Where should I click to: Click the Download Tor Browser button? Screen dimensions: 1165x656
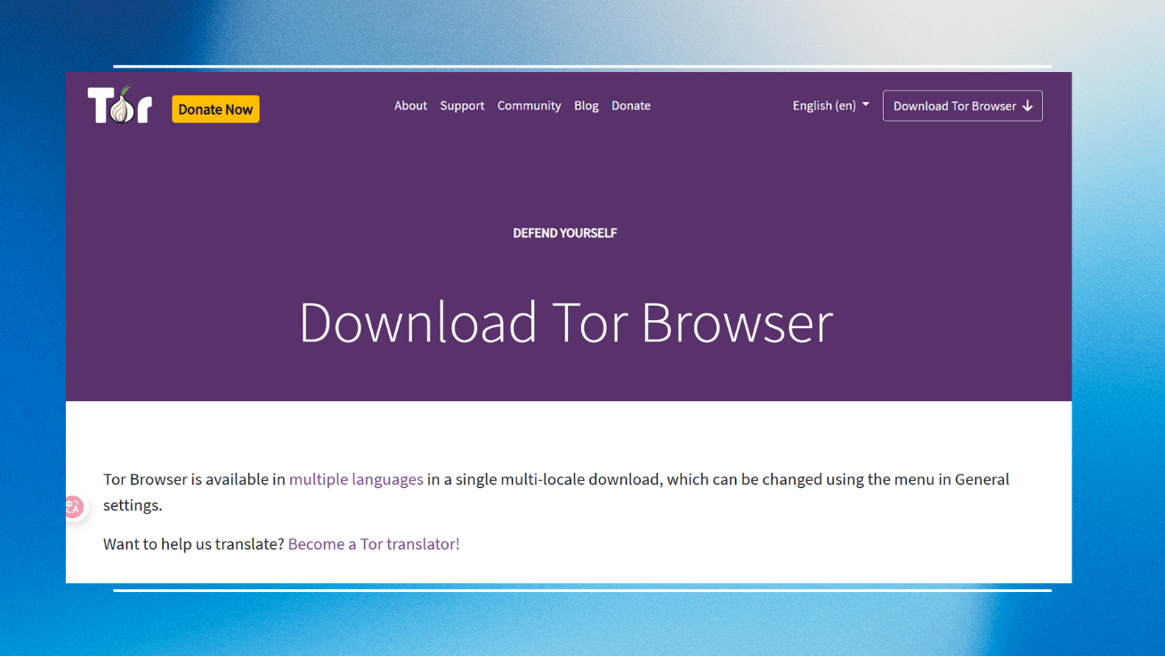962,105
